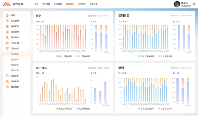This screenshot has height=116, width=198.
Task: Click the 分部分析 sidebar icon
Action: [x=7, y=76]
